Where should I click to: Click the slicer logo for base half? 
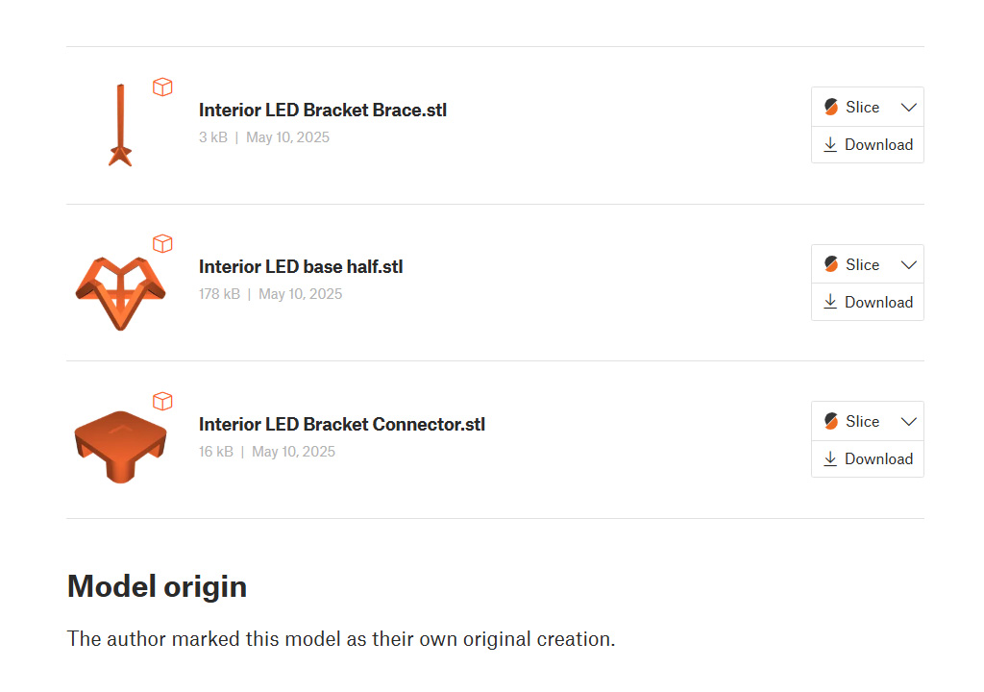pyautogui.click(x=831, y=264)
